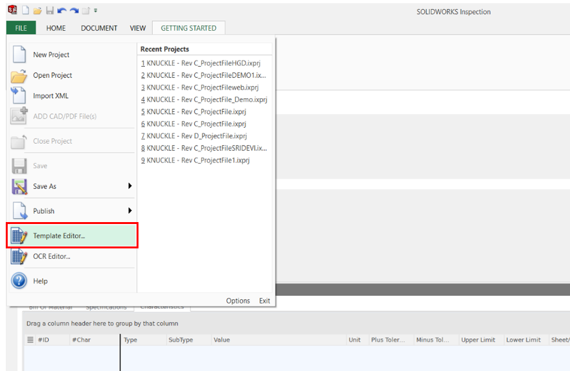
Task: Click the #Char column header
Action: click(x=94, y=340)
